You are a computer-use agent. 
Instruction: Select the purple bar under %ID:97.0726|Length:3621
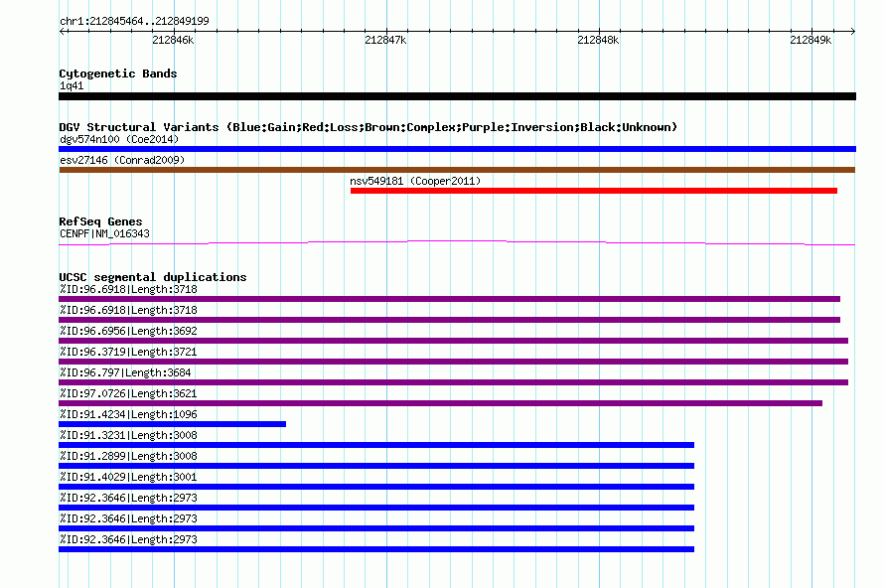pyautogui.click(x=440, y=403)
